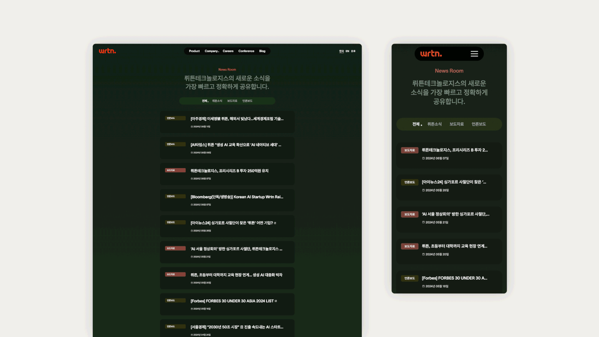The height and width of the screenshot is (337, 599).
Task: Click the wrtn. logo in desktop view
Action: tap(107, 51)
